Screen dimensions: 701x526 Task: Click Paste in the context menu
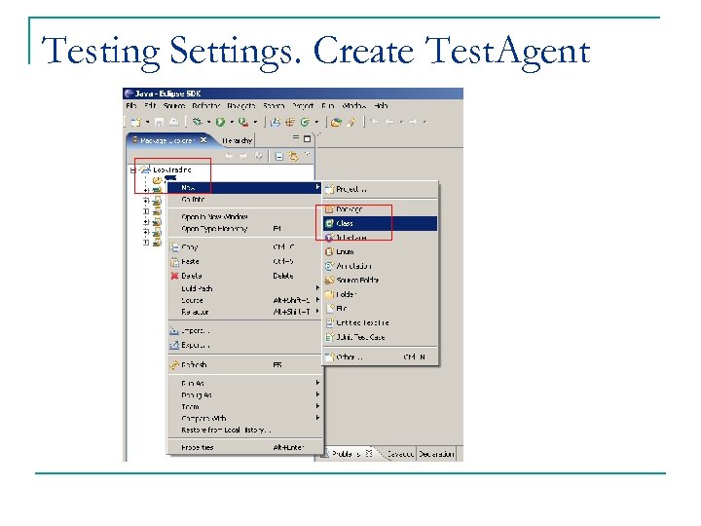244,261
